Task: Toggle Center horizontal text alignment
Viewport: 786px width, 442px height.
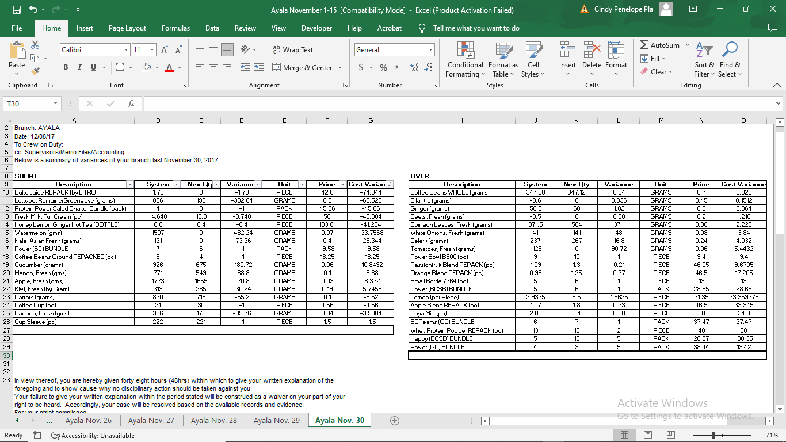Action: (x=213, y=67)
